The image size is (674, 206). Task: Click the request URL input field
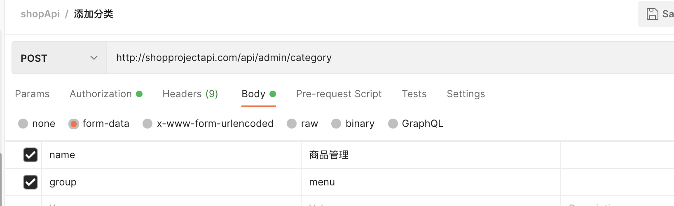371,58
